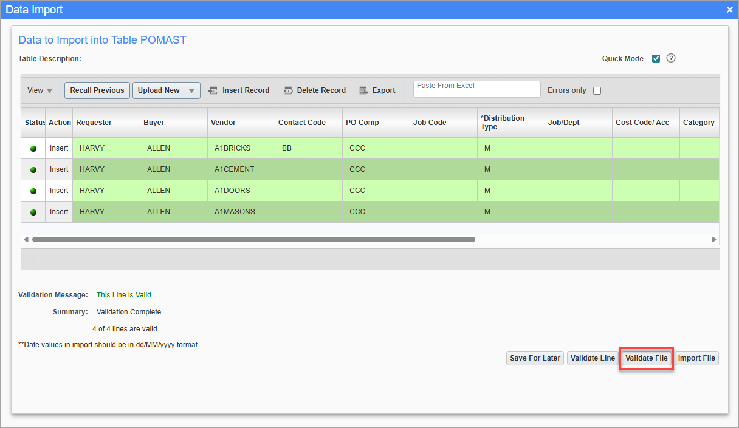The height and width of the screenshot is (428, 739).
Task: Enable the Errors only filter
Action: [x=597, y=90]
